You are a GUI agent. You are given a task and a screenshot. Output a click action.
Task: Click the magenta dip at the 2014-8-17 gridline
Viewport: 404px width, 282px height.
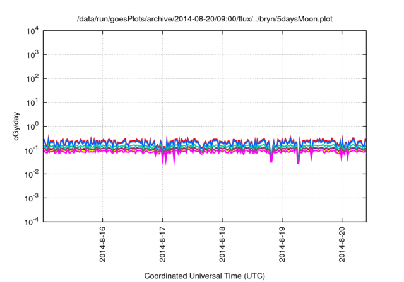163,160
